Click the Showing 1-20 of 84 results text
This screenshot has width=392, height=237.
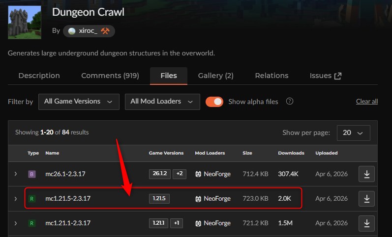(52, 132)
